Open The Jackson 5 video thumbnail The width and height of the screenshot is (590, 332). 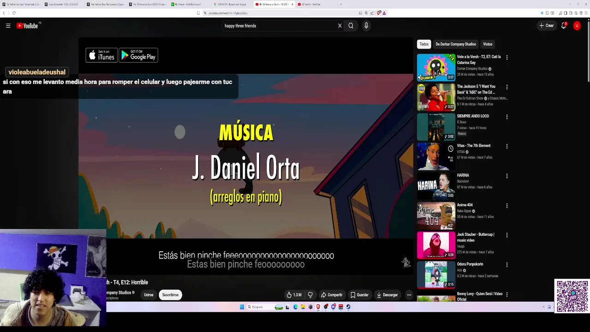(436, 97)
